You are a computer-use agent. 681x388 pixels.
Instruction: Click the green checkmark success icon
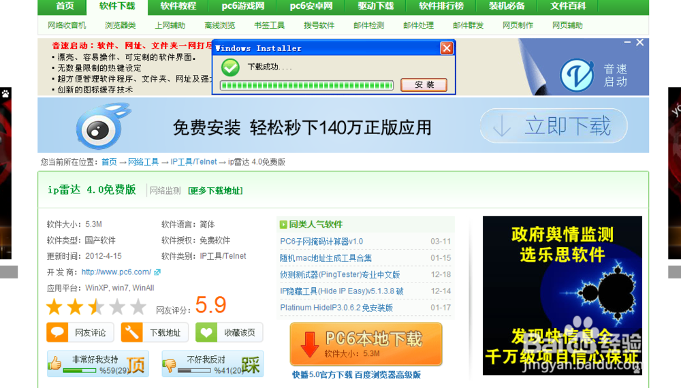click(x=230, y=67)
